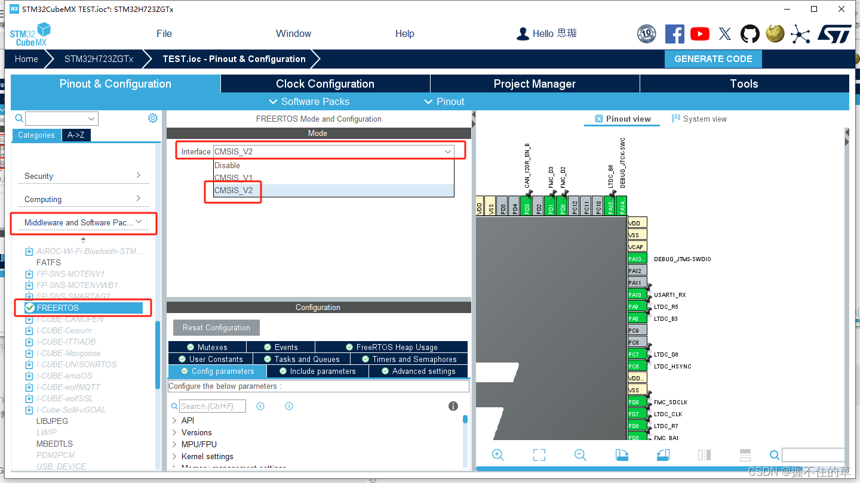Show parameter info with the i icon
The height and width of the screenshot is (483, 860).
[453, 406]
